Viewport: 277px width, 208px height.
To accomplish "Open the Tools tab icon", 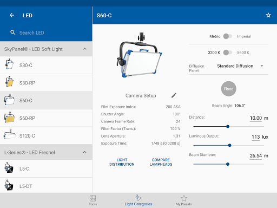I will pyautogui.click(x=93, y=198).
